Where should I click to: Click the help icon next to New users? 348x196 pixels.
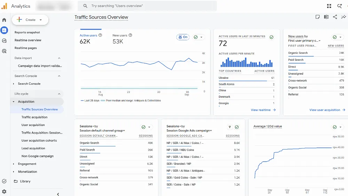coord(130,35)
